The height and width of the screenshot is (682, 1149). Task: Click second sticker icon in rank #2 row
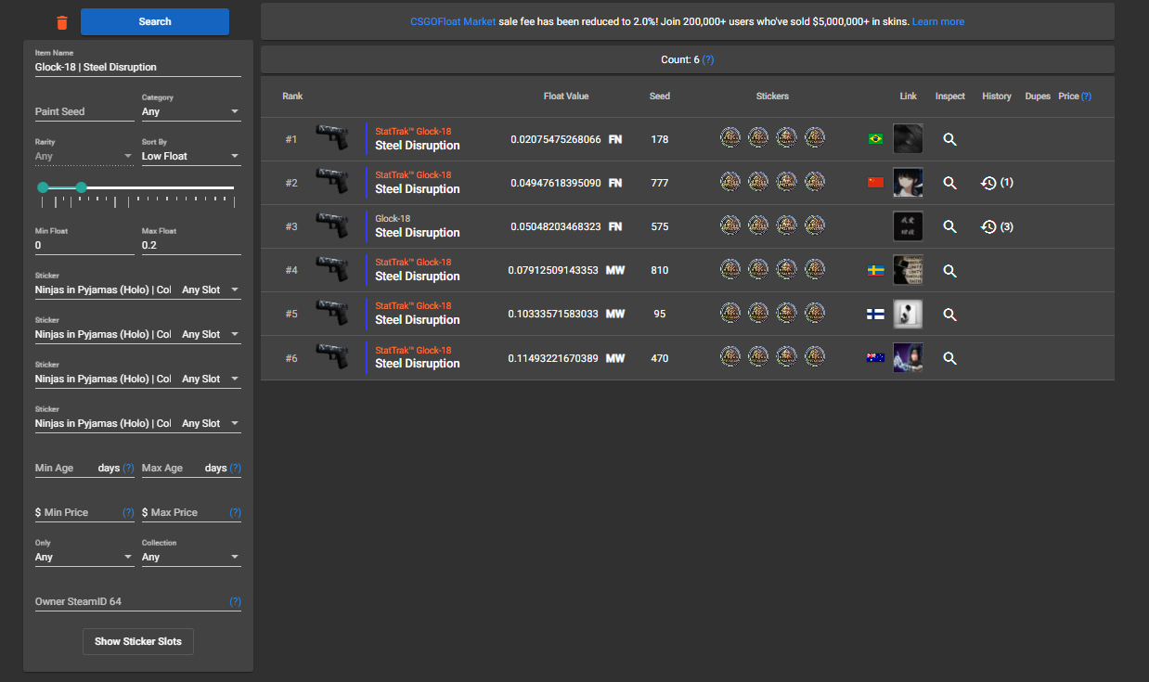(x=758, y=182)
